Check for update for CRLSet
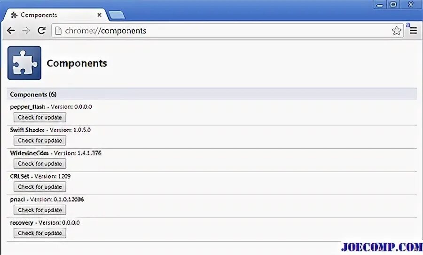This screenshot has height=255, width=423. (40, 187)
